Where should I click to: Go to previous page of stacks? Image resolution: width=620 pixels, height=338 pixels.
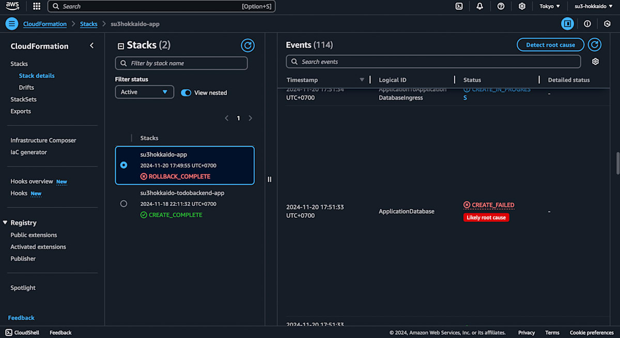(226, 118)
